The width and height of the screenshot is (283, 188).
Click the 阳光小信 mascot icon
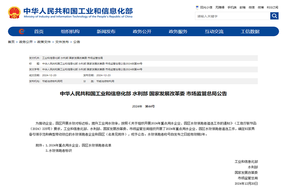197,8
